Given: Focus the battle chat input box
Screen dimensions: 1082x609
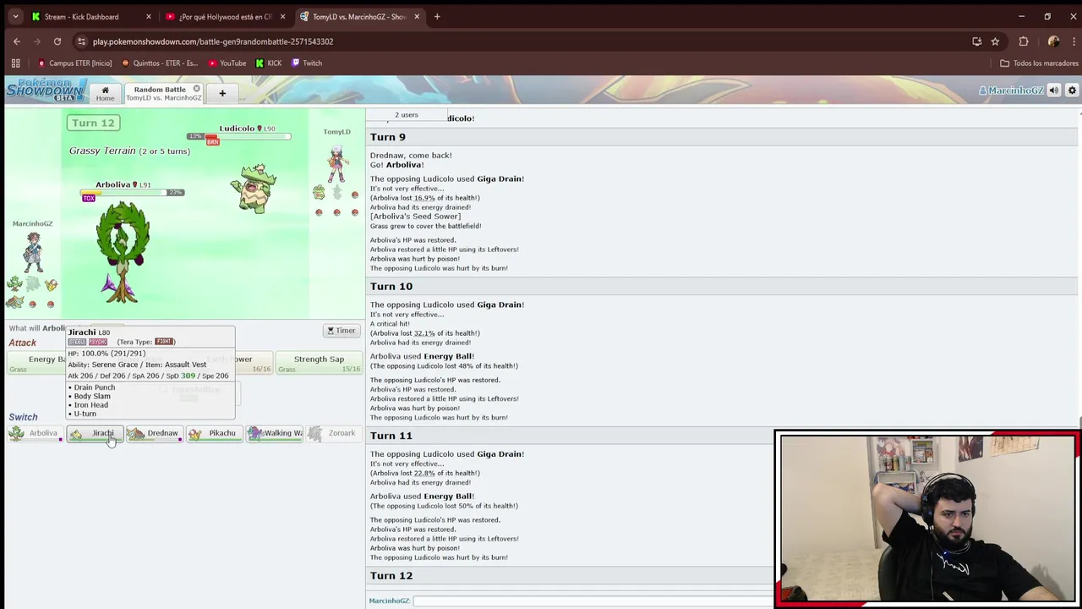Looking at the screenshot, I should (x=592, y=601).
